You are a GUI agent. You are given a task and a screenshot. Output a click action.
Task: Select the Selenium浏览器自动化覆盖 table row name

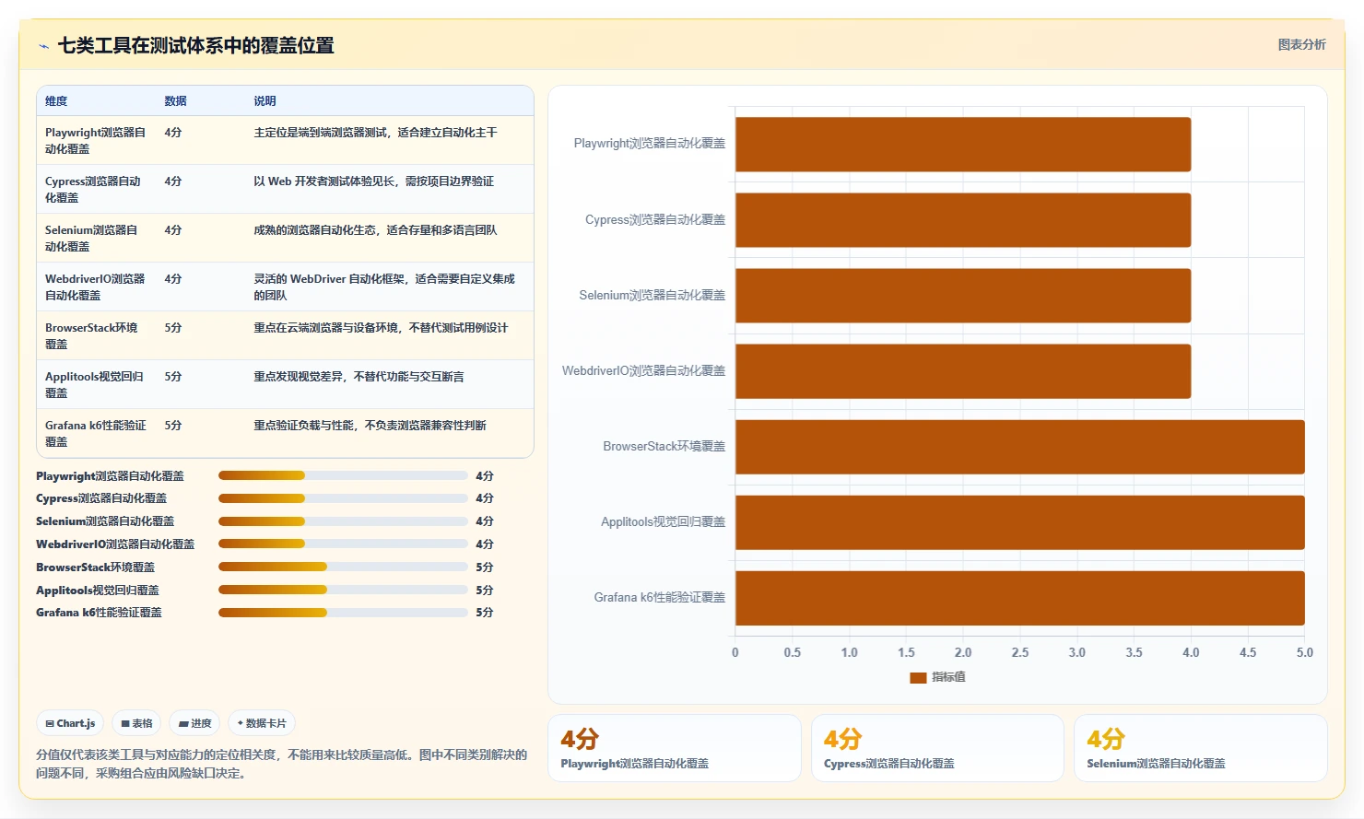(91, 238)
